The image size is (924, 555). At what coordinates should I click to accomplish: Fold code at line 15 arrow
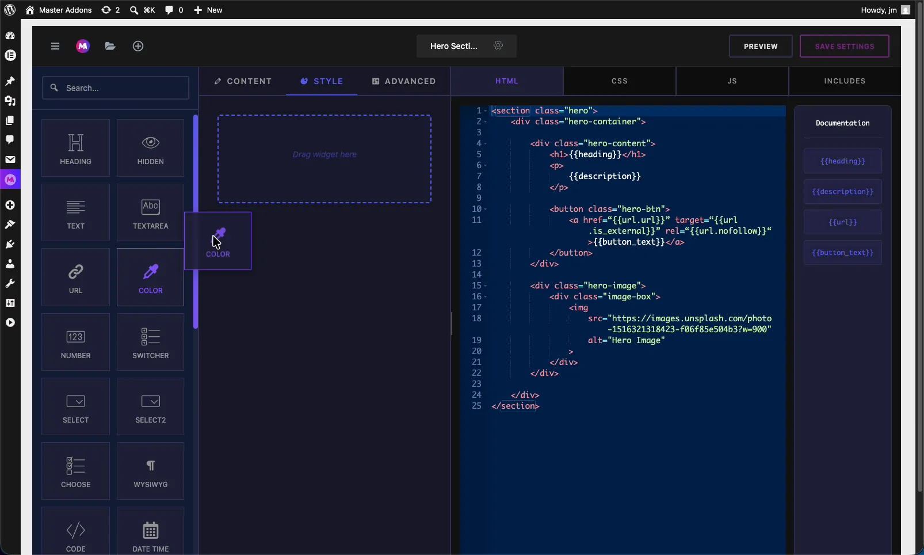[x=485, y=286]
